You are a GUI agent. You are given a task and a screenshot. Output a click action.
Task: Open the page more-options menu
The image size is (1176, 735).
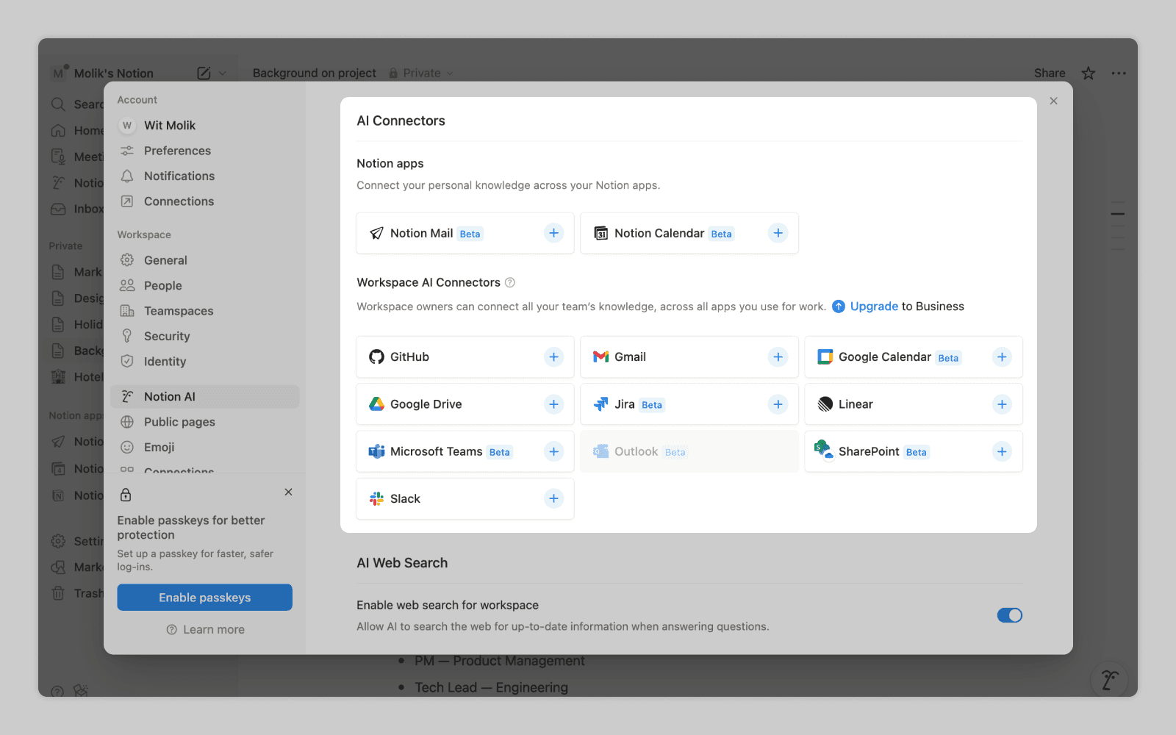1119,73
